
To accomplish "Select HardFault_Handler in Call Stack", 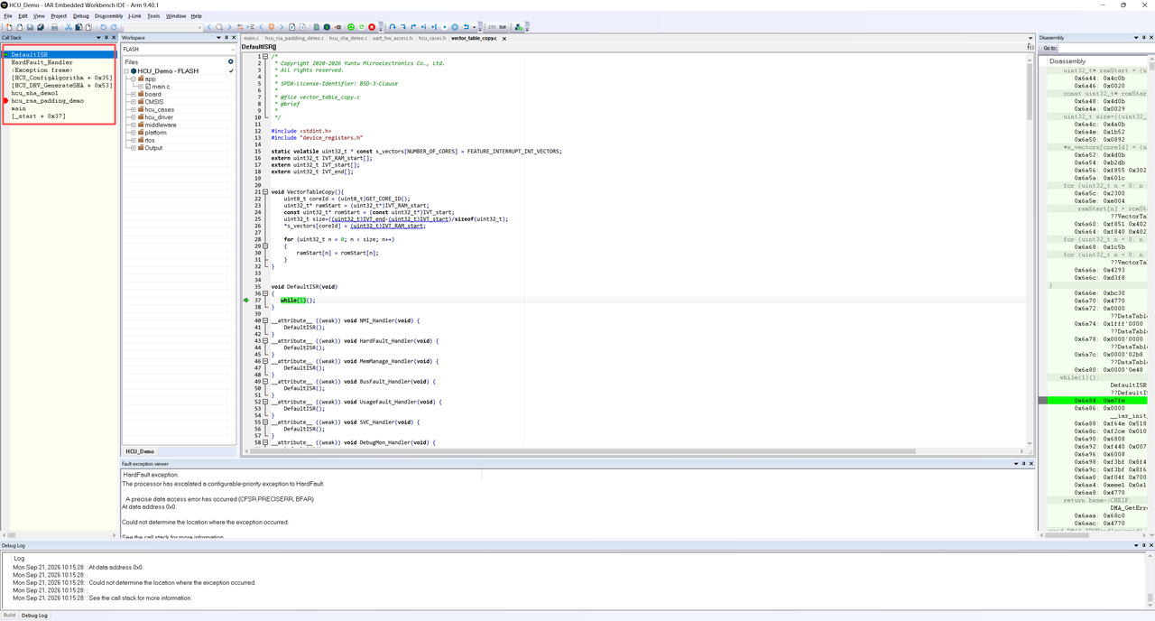I will 42,62.
